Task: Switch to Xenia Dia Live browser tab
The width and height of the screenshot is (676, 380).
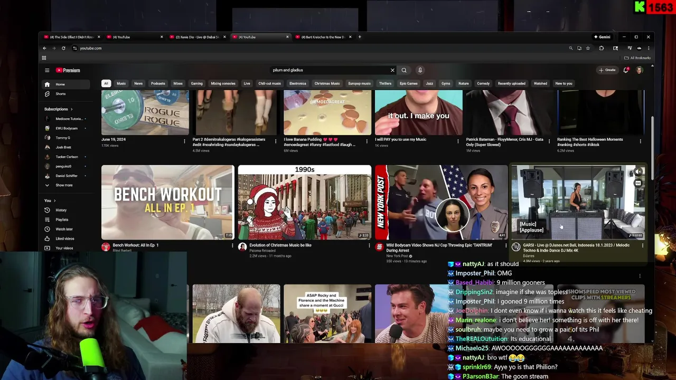Action: tap(198, 37)
